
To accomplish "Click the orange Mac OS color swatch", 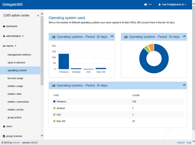I will click(54, 121).
